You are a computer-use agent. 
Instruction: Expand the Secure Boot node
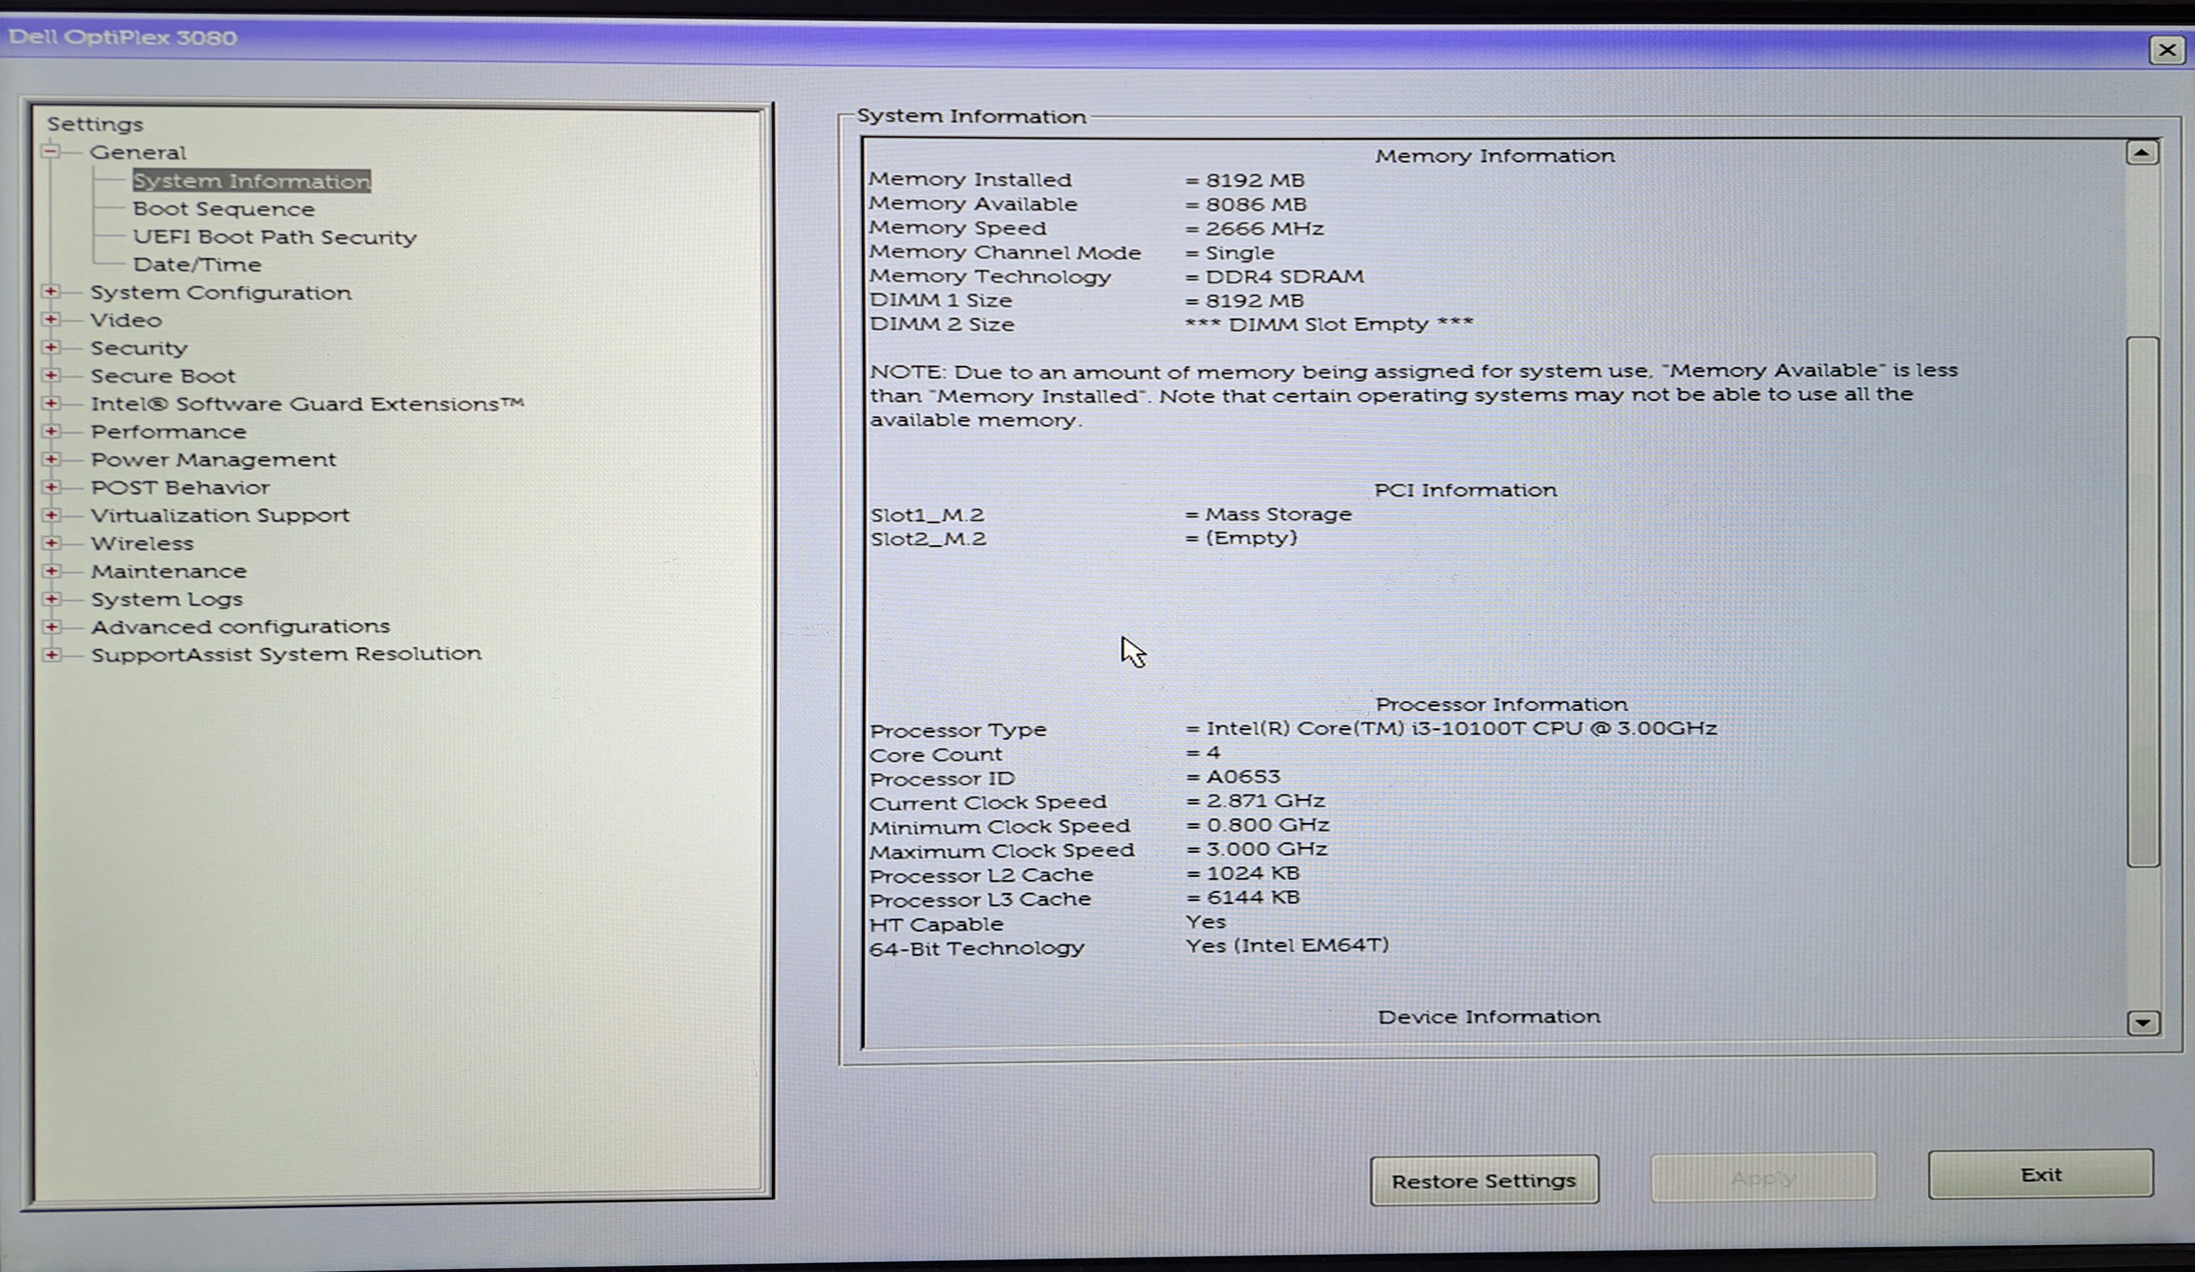(x=50, y=375)
